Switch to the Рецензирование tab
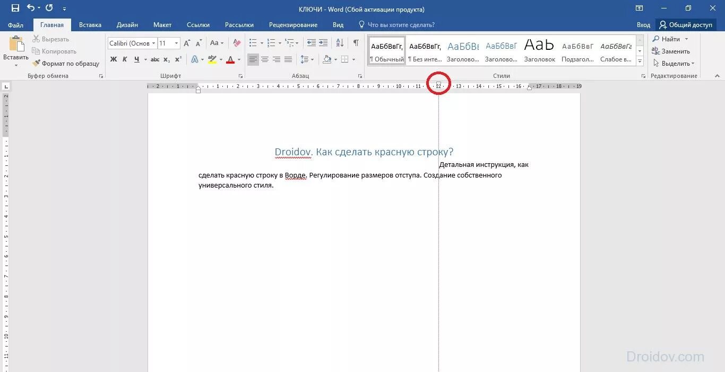Screen dimensions: 725x372 pyautogui.click(x=293, y=25)
